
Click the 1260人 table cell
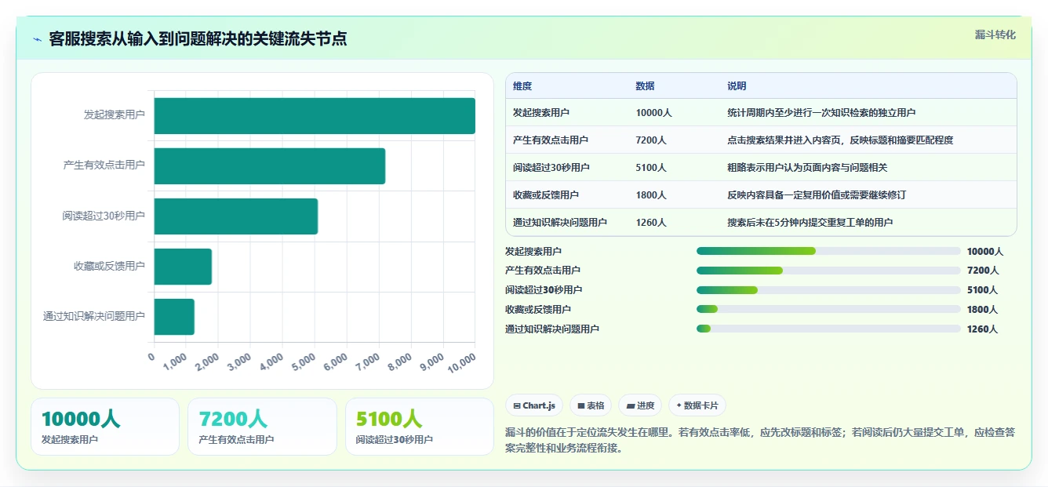(651, 223)
